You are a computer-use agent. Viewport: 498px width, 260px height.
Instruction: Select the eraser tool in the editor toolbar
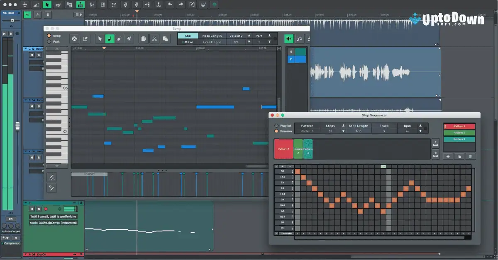(120, 39)
